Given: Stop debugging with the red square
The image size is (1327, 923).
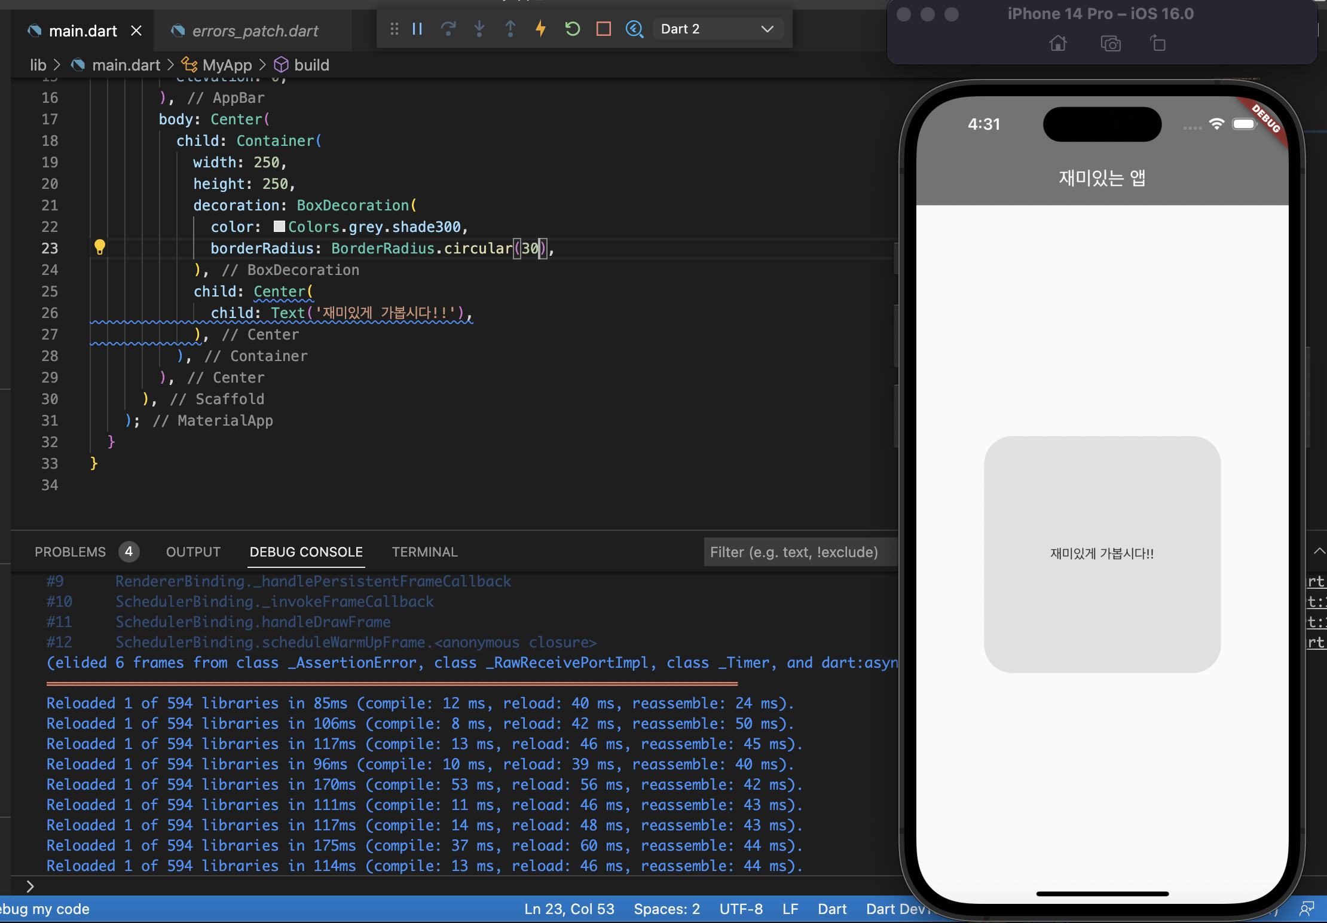Looking at the screenshot, I should [604, 29].
